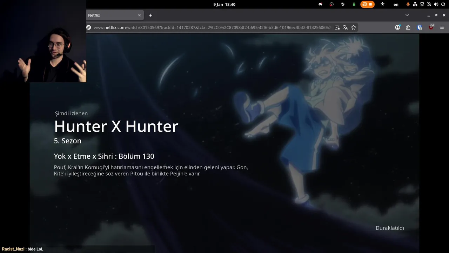Open Discord tray icon

(x=320, y=4)
